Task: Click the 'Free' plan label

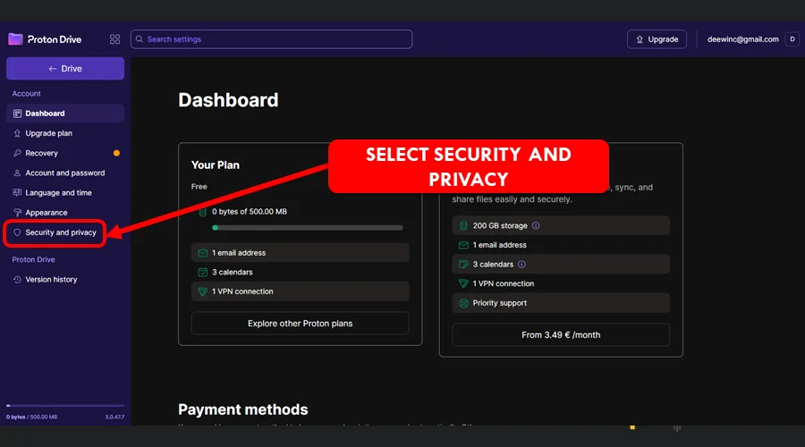Action: pyautogui.click(x=199, y=186)
